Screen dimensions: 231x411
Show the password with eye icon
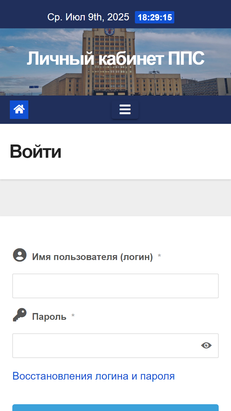[x=206, y=345]
